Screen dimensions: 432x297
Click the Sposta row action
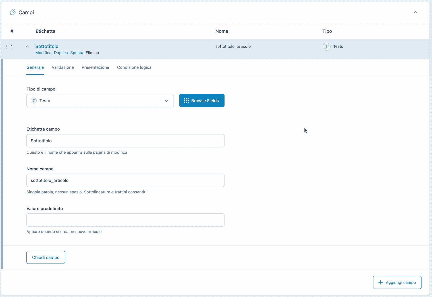77,53
